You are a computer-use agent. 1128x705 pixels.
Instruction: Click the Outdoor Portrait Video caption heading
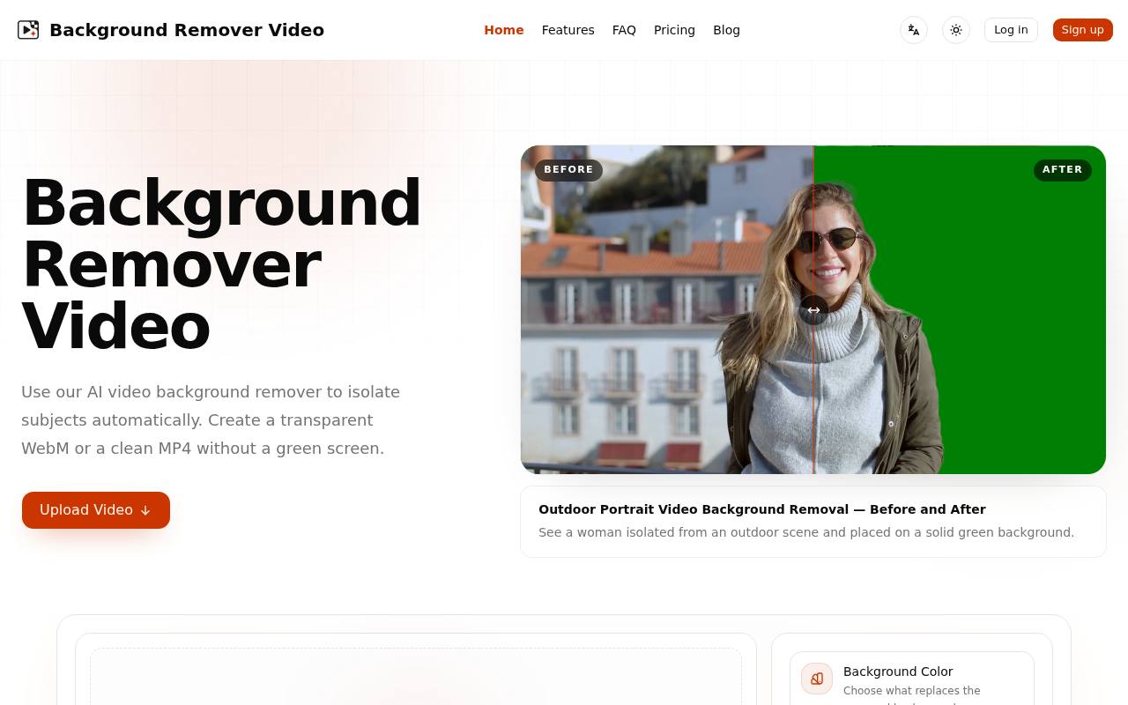coord(762,509)
